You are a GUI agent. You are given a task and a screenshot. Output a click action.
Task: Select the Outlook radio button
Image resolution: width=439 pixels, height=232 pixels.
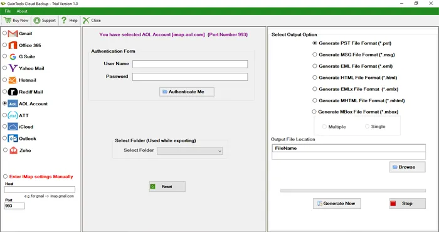pyautogui.click(x=5, y=138)
